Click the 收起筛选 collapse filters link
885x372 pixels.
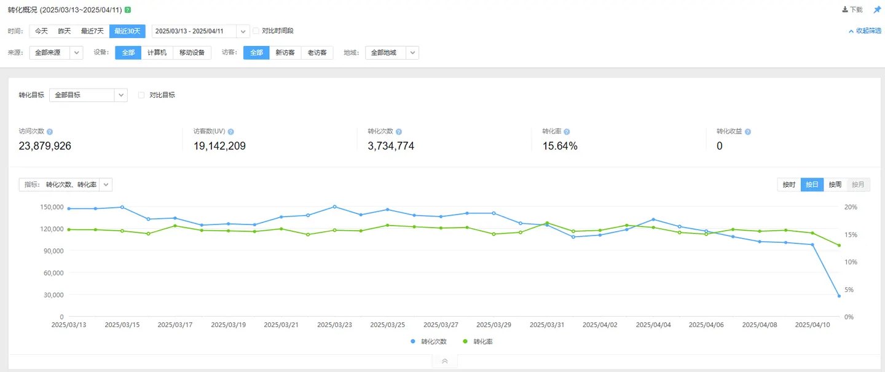(x=865, y=31)
